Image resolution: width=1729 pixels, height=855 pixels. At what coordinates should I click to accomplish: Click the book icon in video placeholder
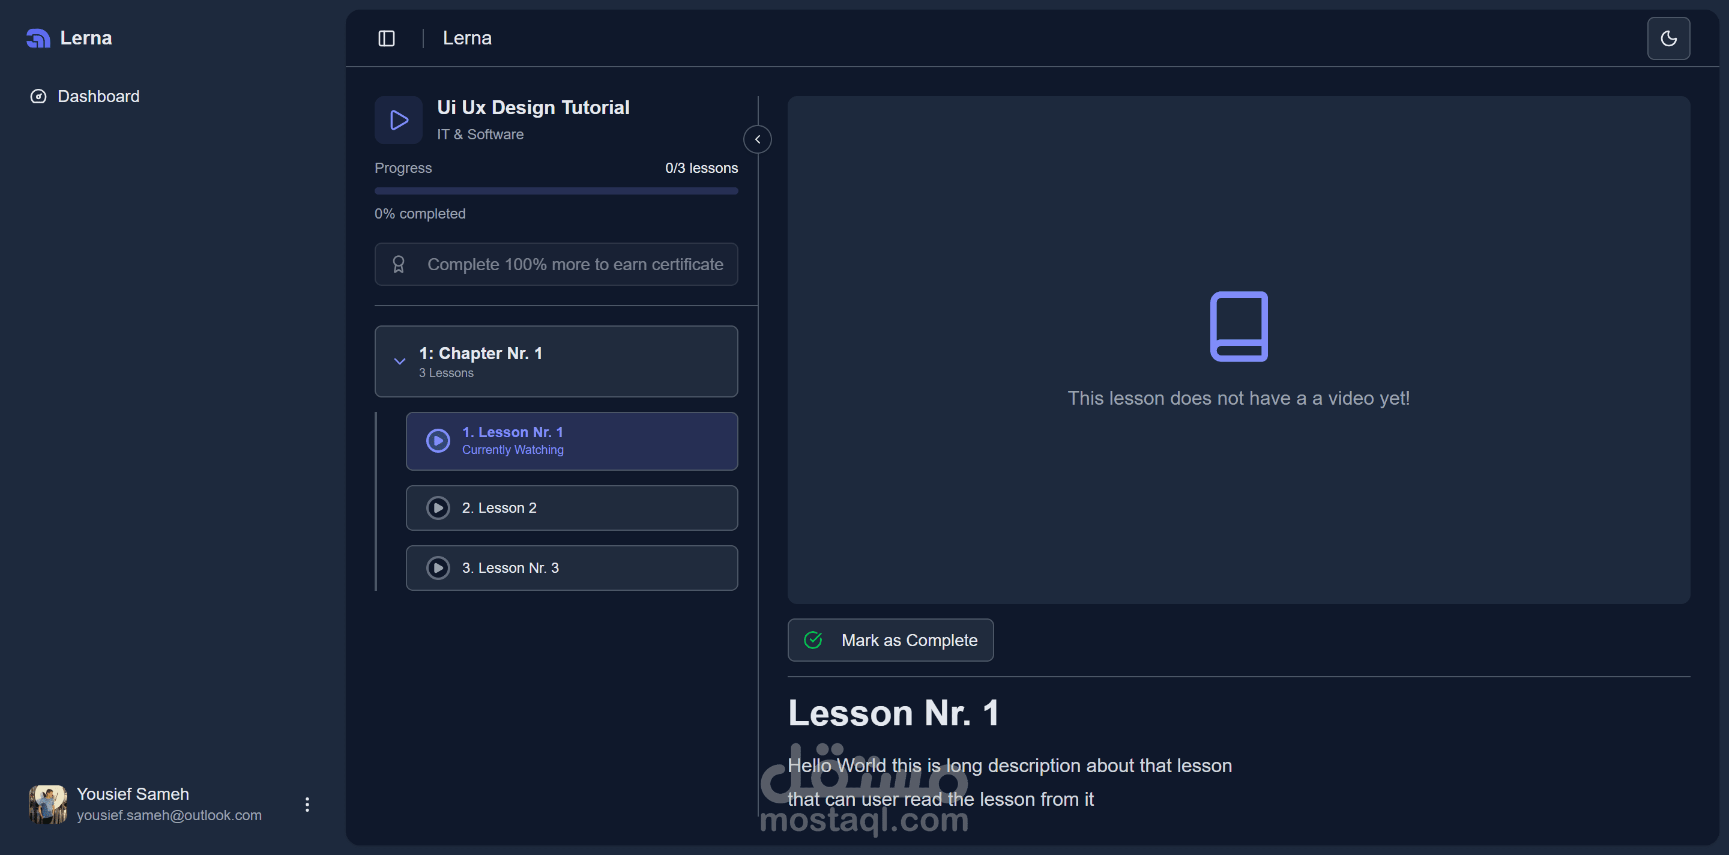pyautogui.click(x=1239, y=326)
